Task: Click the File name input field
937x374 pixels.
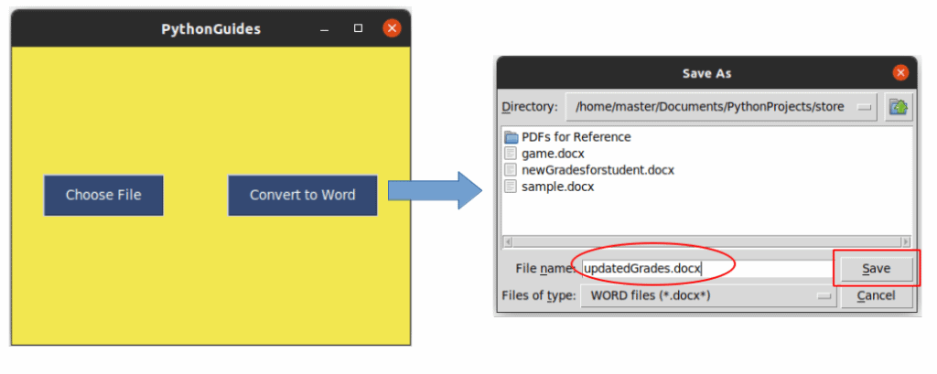Action: (707, 269)
